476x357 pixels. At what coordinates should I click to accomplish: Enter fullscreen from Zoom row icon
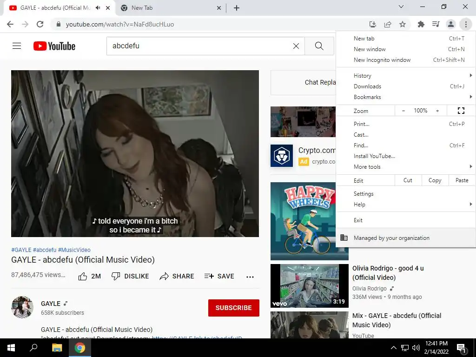coord(461,111)
